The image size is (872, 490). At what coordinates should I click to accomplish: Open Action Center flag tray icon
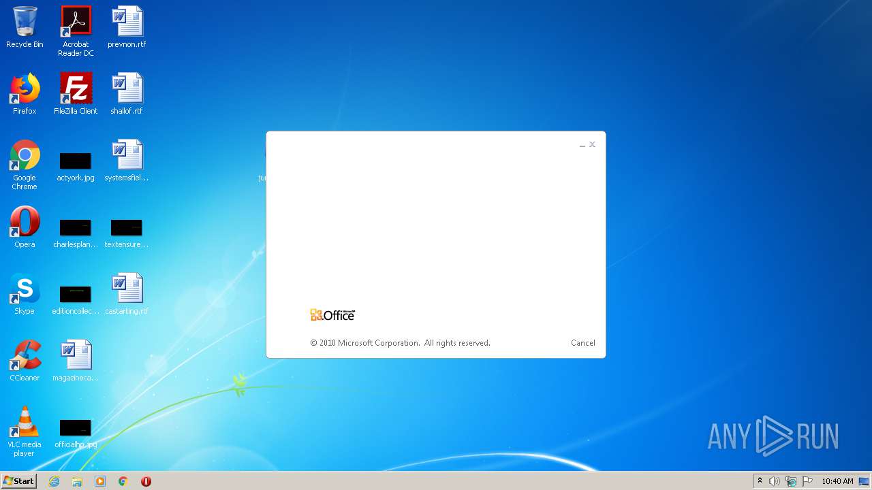[x=807, y=481]
